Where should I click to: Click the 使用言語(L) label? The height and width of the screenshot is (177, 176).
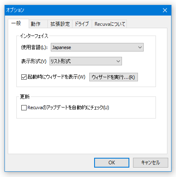pyautogui.click(x=34, y=47)
